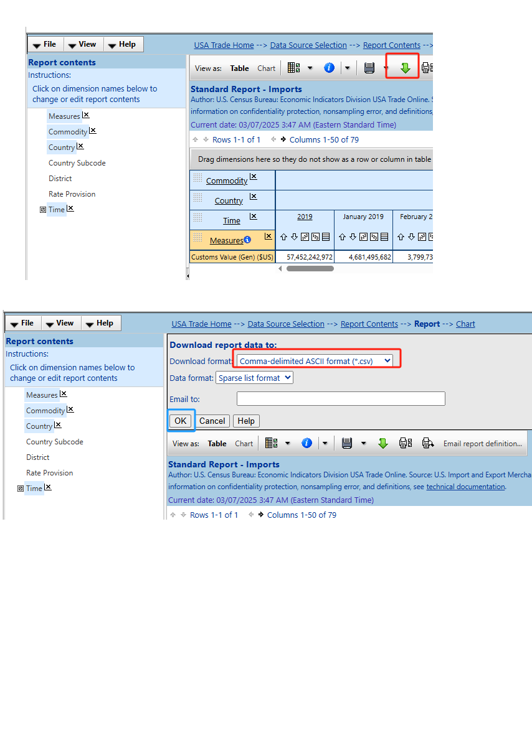This screenshot has height=730, width=532.
Task: Open dropdown arrow beside save icon, lower screenshot
Action: 364,443
